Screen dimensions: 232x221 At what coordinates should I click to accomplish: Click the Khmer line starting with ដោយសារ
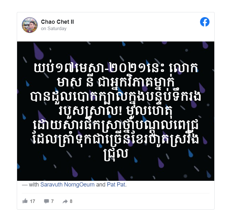(x=116, y=125)
